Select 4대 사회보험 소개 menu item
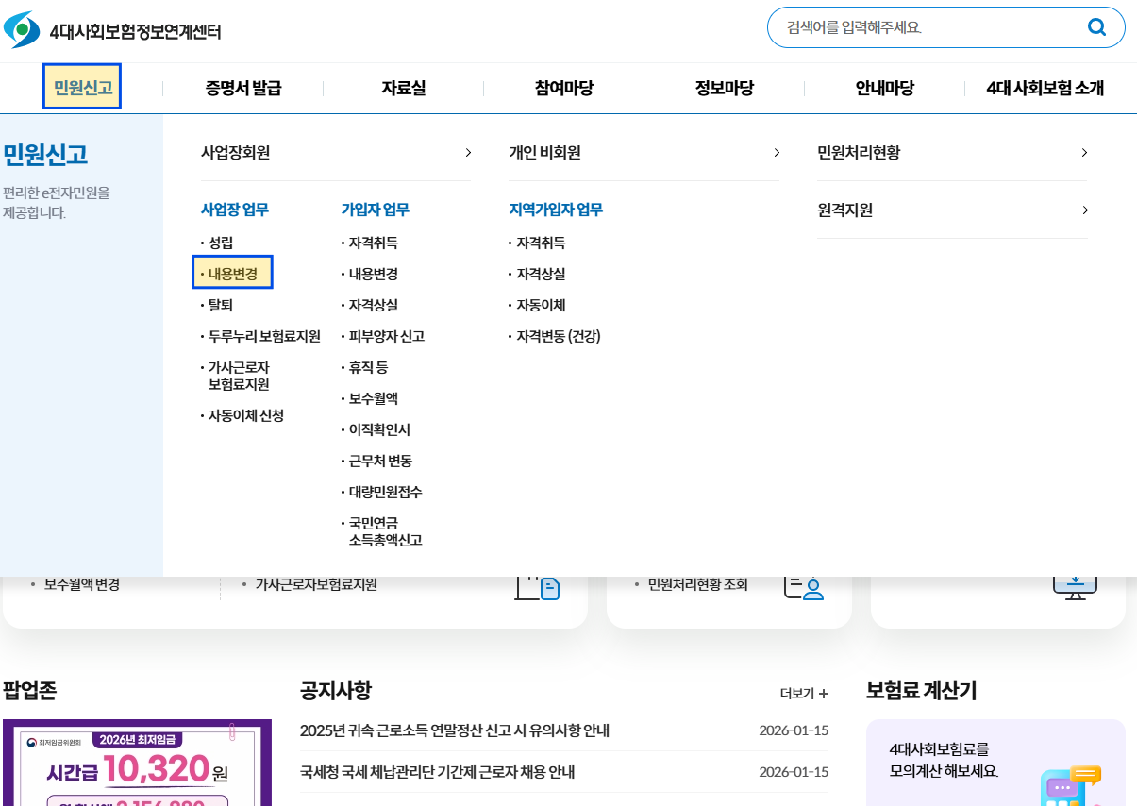 click(1045, 89)
